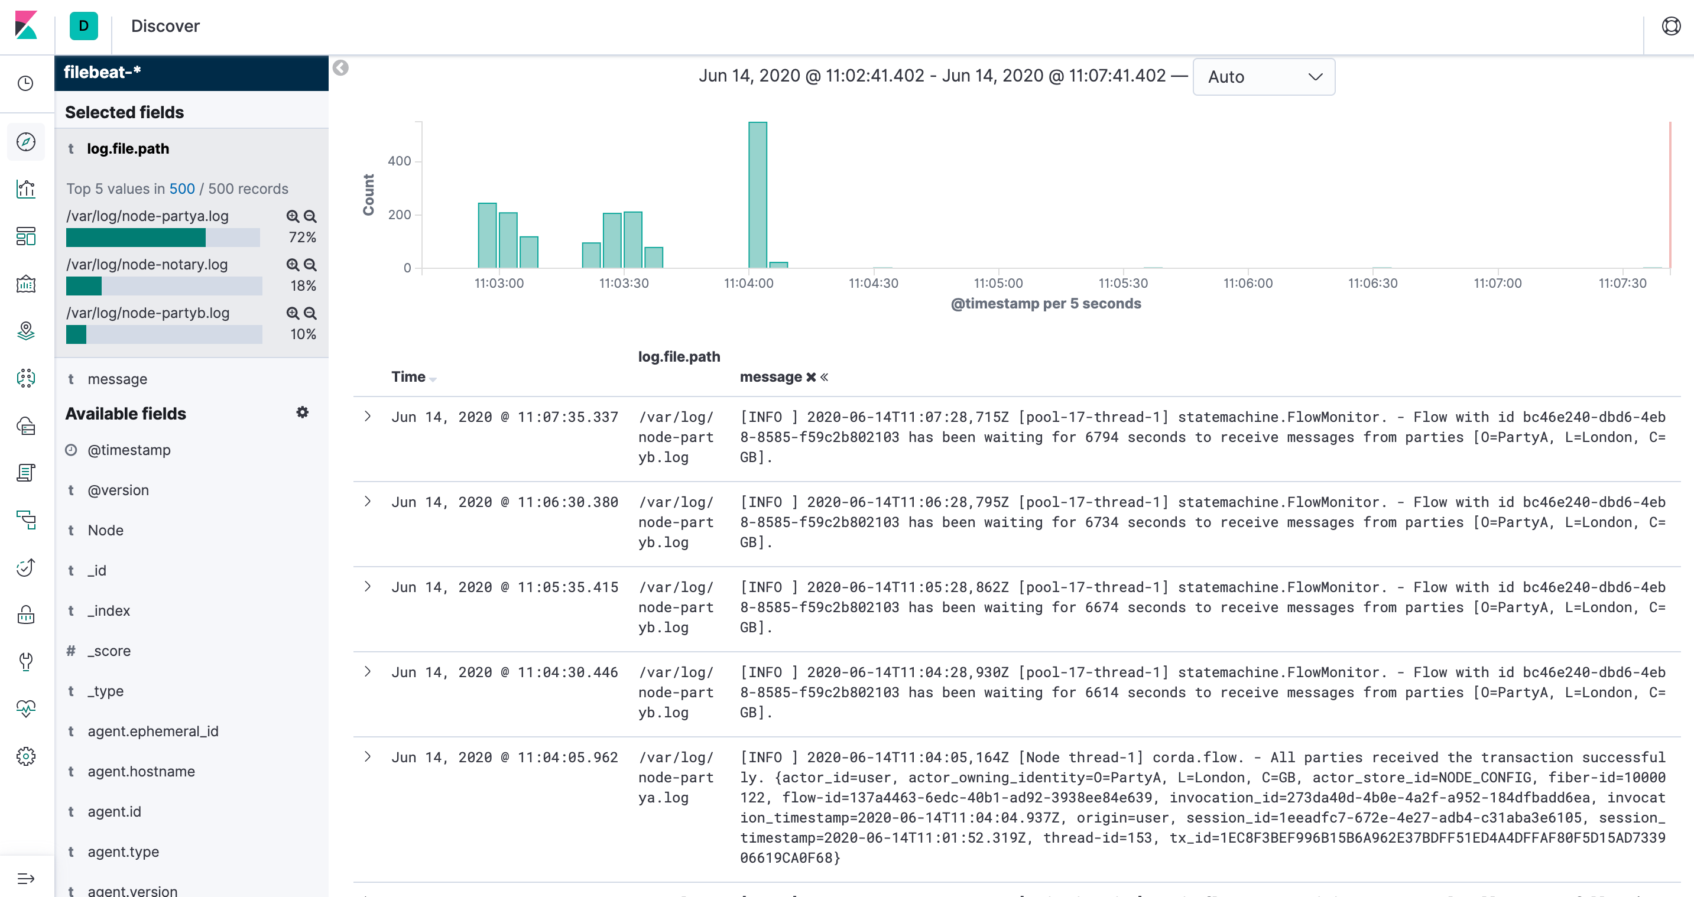The height and width of the screenshot is (897, 1694).
Task: Remove the message column
Action: pyautogui.click(x=811, y=378)
